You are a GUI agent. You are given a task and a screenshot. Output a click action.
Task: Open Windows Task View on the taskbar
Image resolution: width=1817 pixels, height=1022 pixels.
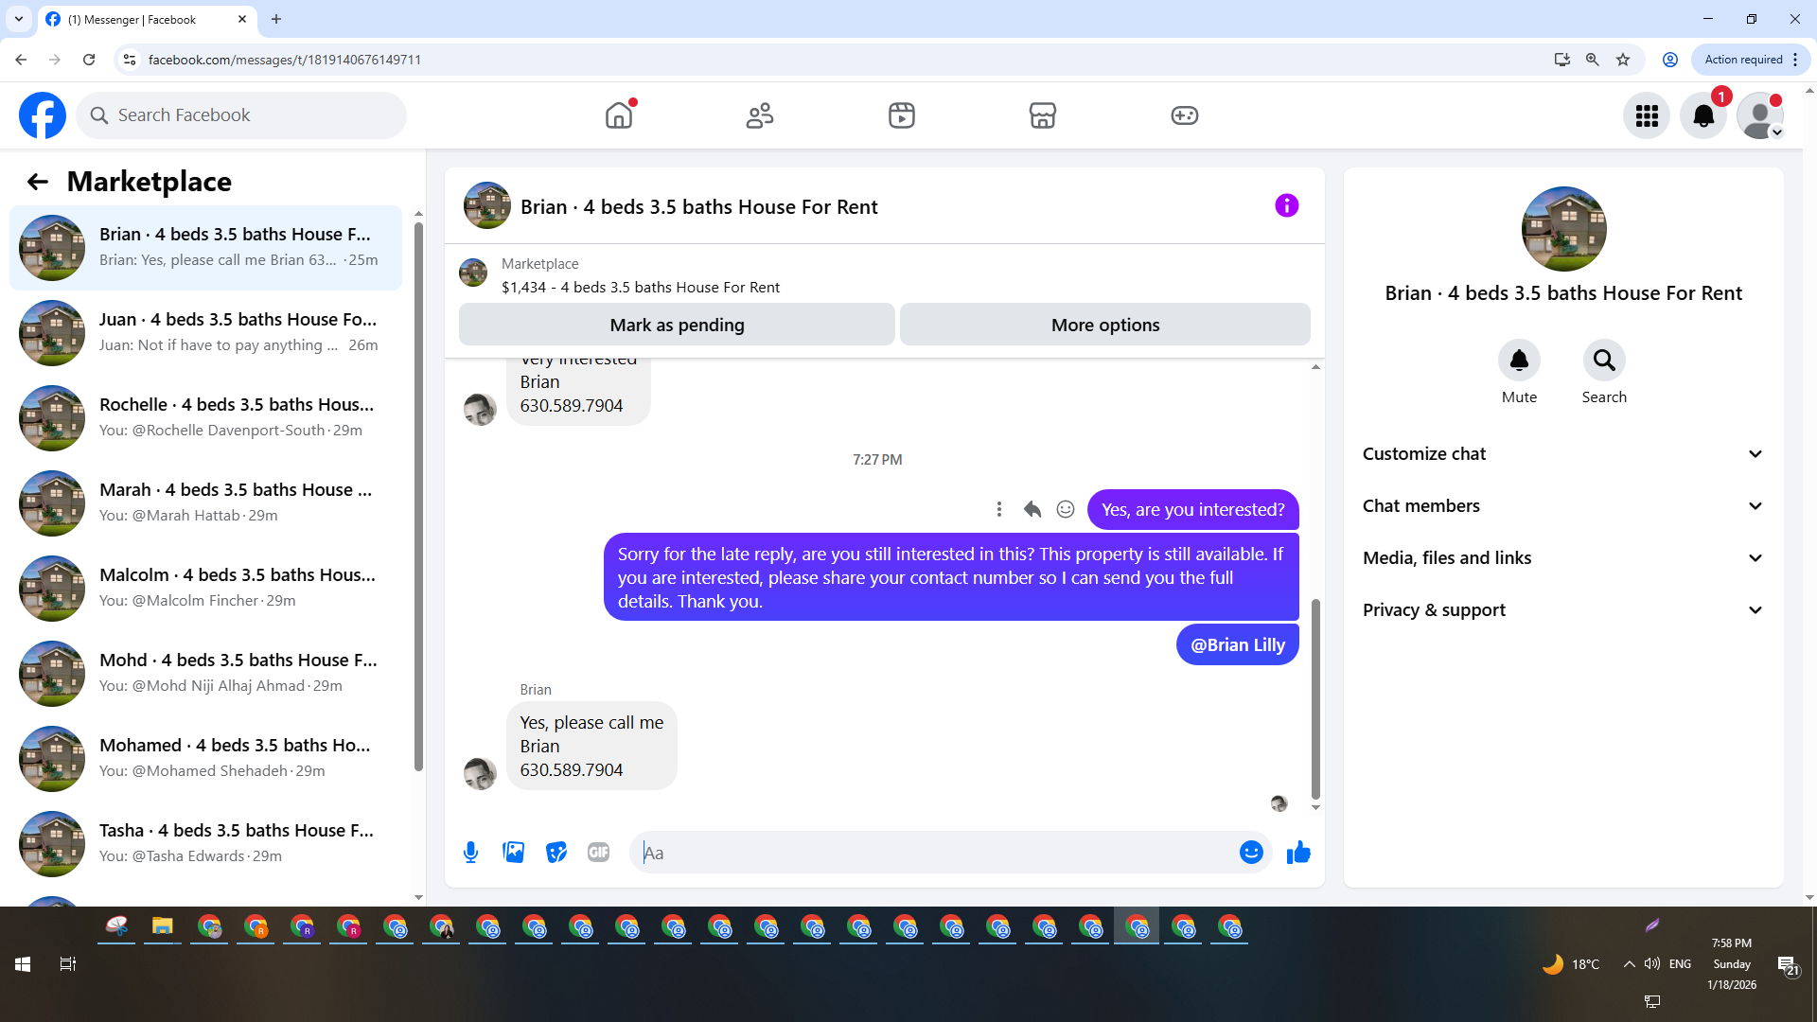pyautogui.click(x=67, y=964)
